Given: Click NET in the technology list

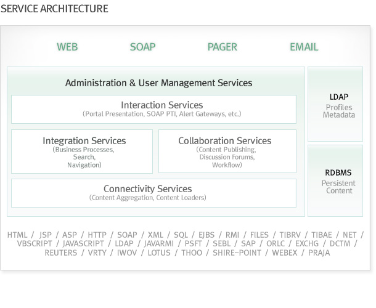Looking at the screenshot, I should tap(349, 235).
